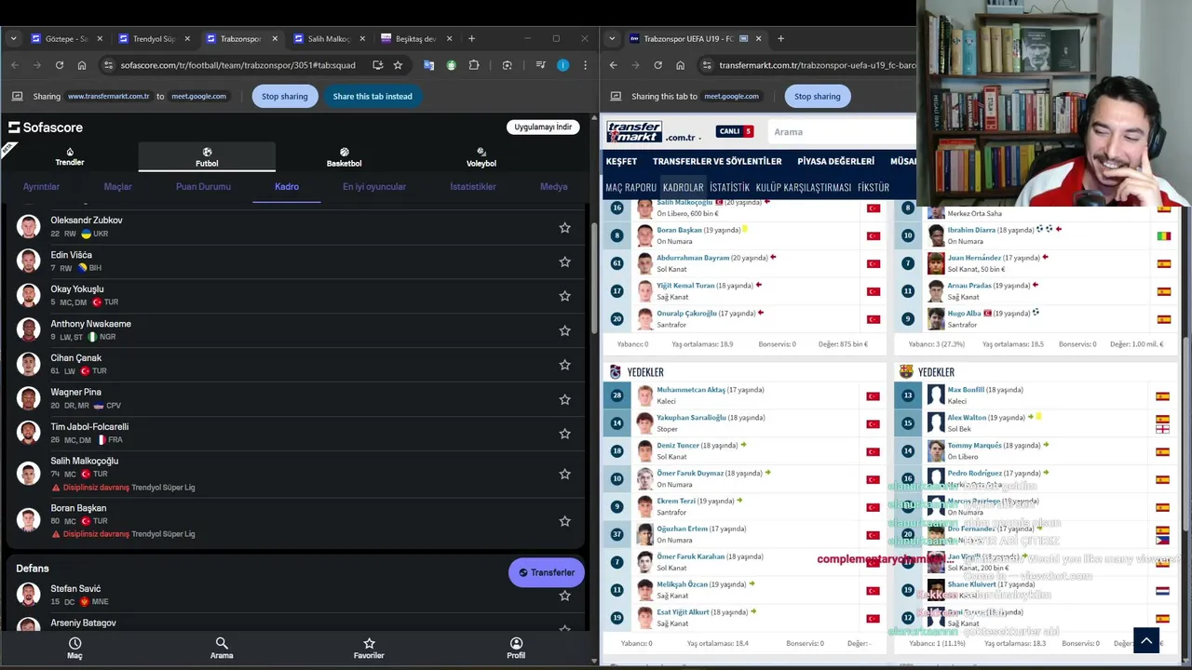This screenshot has width=1192, height=670.
Task: Star Wagner Pina as favorite
Action: [564, 399]
